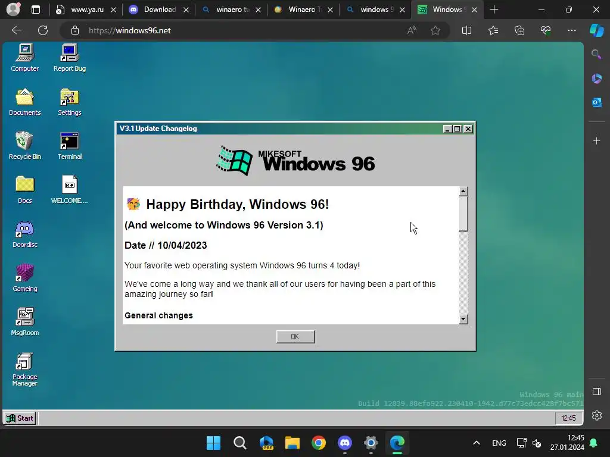610x457 pixels.
Task: View site information lock icon
Action: tap(75, 30)
